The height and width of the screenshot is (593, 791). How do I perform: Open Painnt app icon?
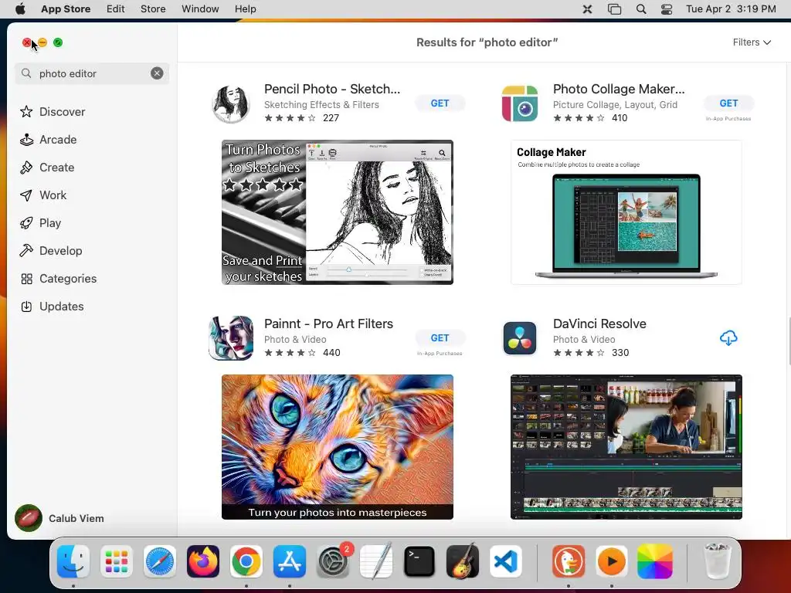point(230,338)
